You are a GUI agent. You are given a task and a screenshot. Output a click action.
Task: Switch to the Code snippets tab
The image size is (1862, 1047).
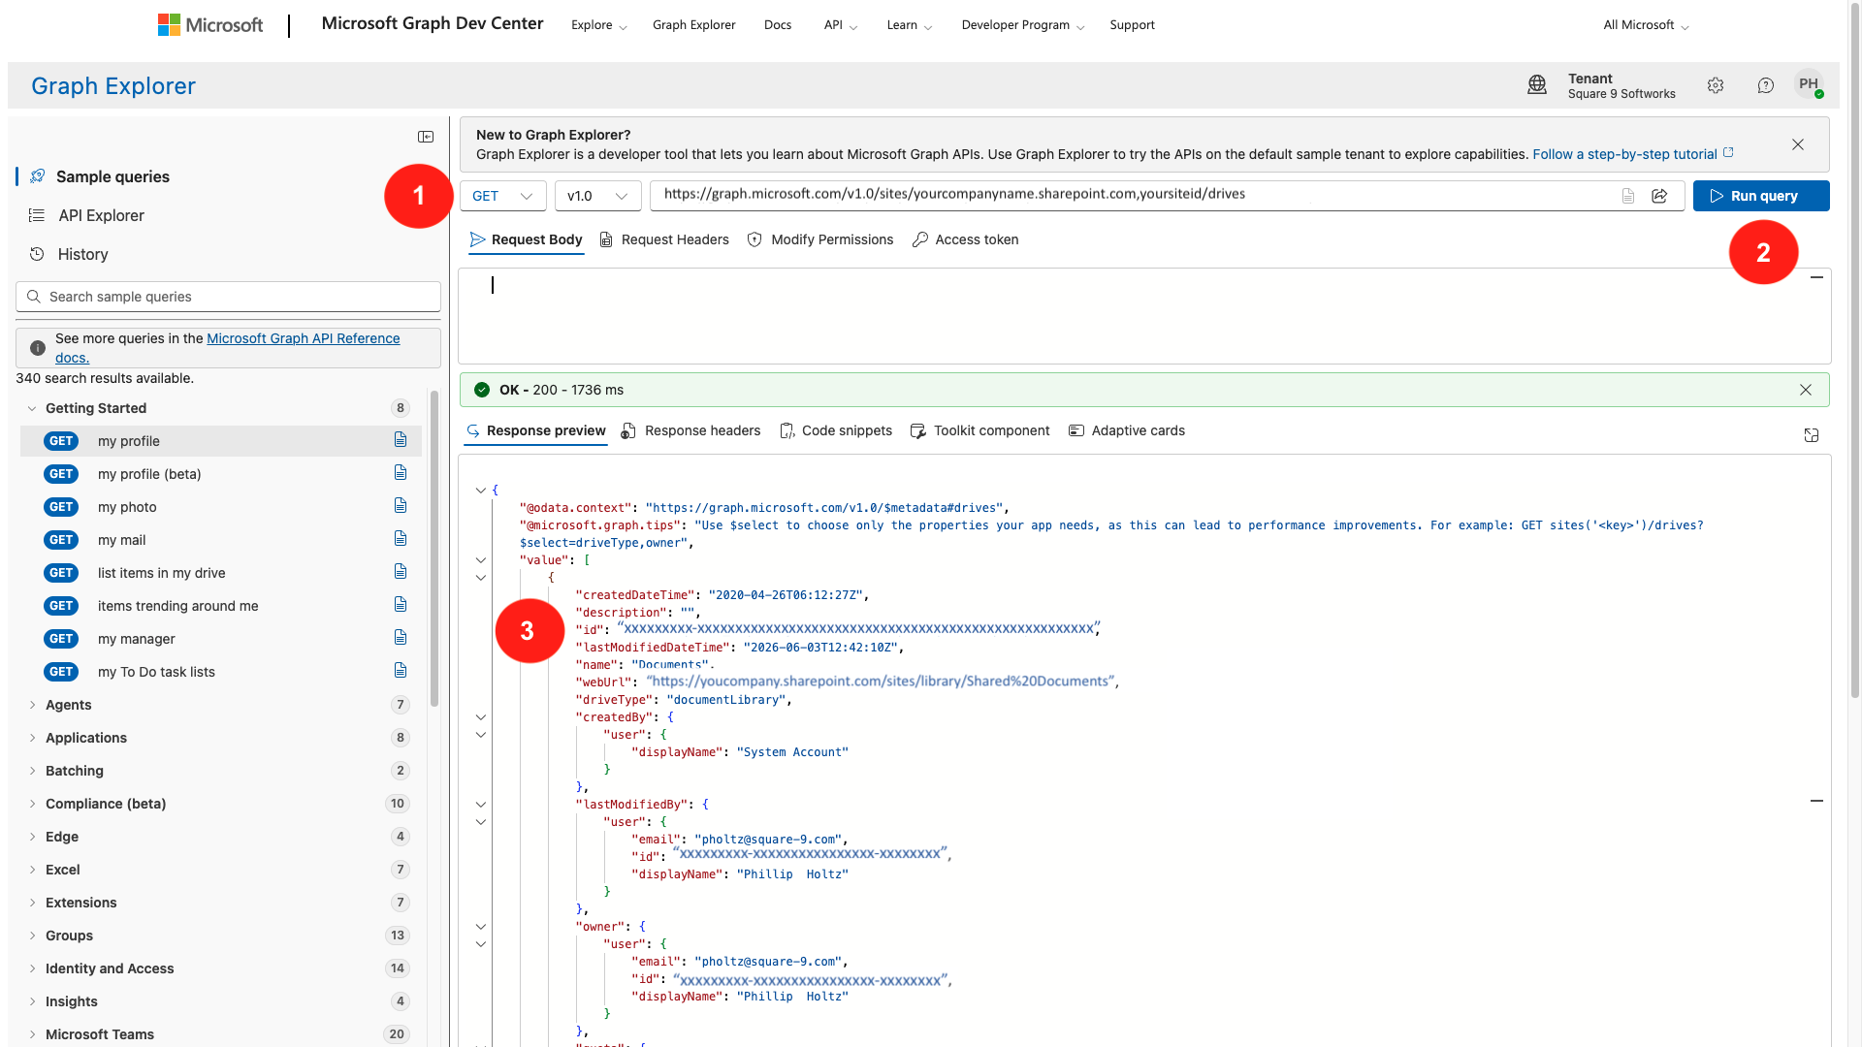point(836,430)
